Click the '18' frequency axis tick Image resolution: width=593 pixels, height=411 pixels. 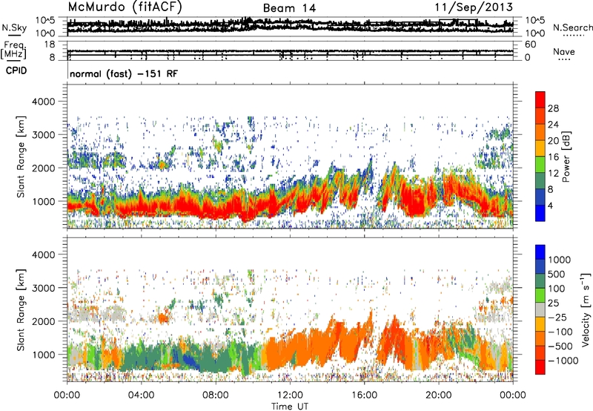pyautogui.click(x=50, y=45)
